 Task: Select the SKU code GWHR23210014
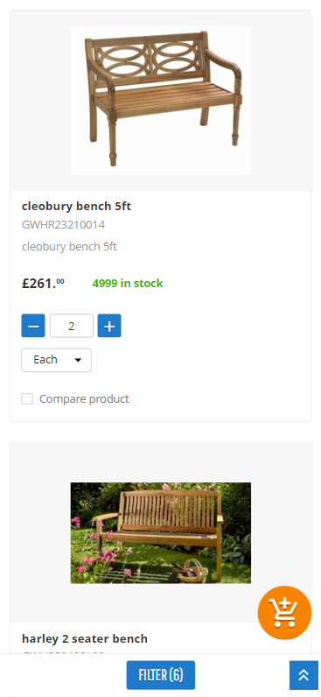click(x=64, y=225)
